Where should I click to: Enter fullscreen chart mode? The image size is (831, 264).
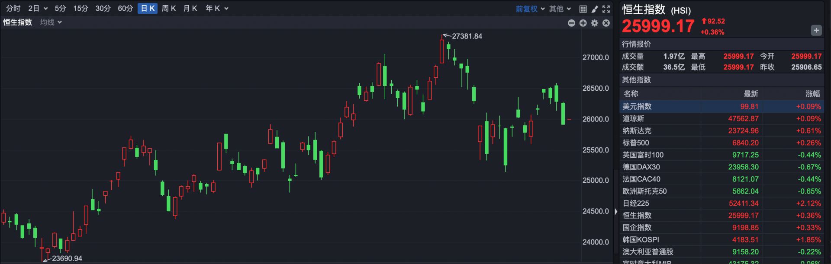point(606,9)
